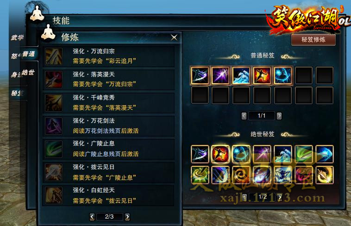Select the fiery fighter icon under 普通秘笈
The image size is (351, 226).
click(x=262, y=75)
